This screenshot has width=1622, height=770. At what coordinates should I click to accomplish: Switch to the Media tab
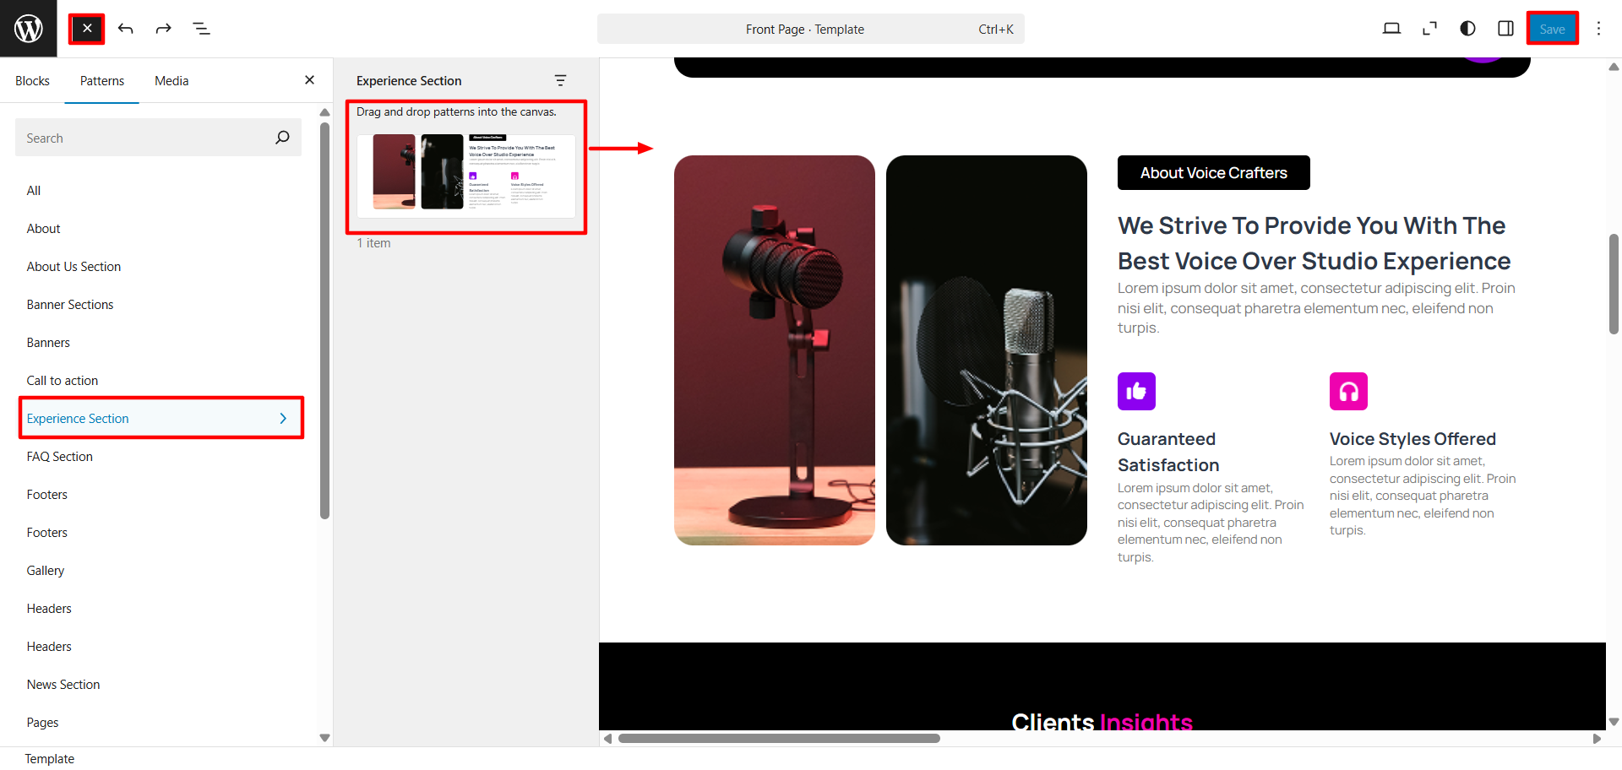[171, 81]
